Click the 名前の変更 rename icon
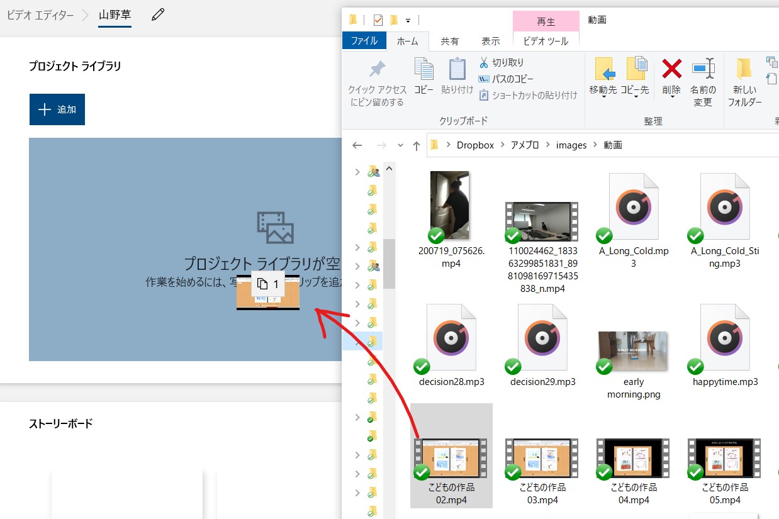 click(703, 69)
